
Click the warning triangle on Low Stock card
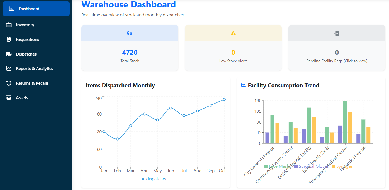pos(233,33)
